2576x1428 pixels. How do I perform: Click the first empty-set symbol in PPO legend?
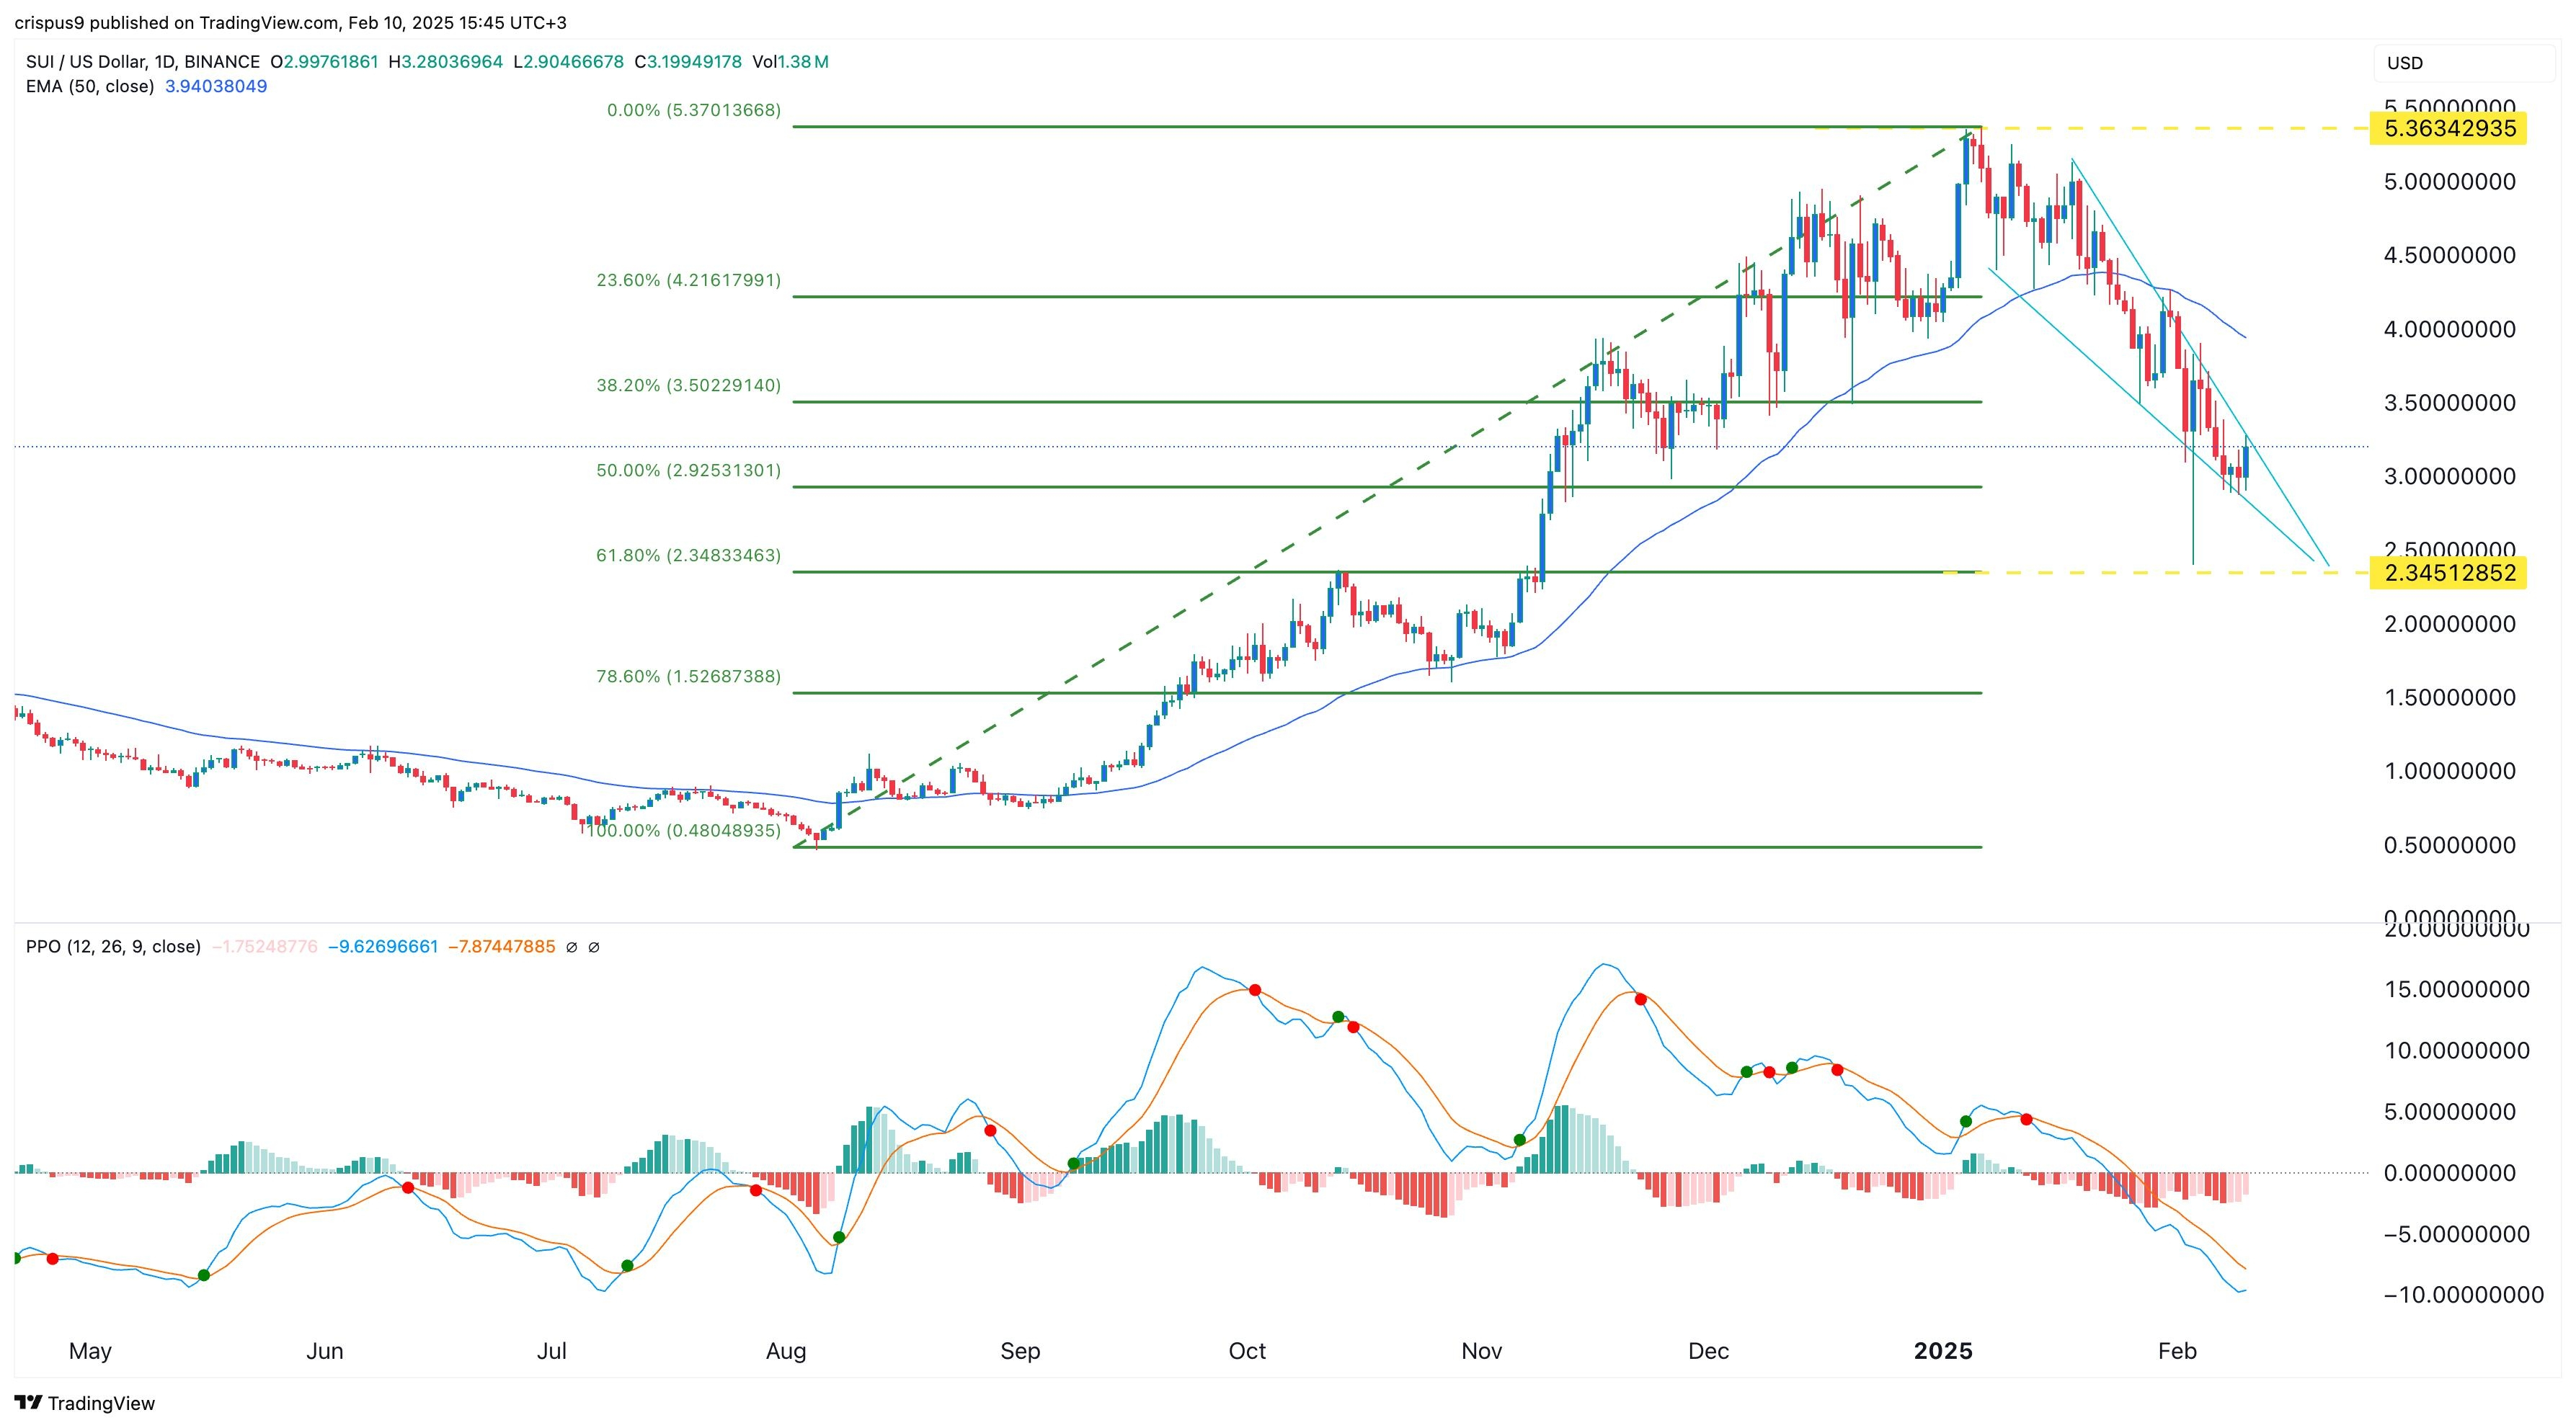(571, 947)
